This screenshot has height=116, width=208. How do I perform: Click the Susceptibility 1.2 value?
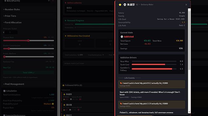183,22
